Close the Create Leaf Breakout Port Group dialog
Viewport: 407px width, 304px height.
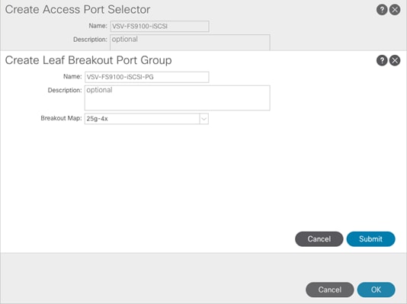click(x=395, y=60)
